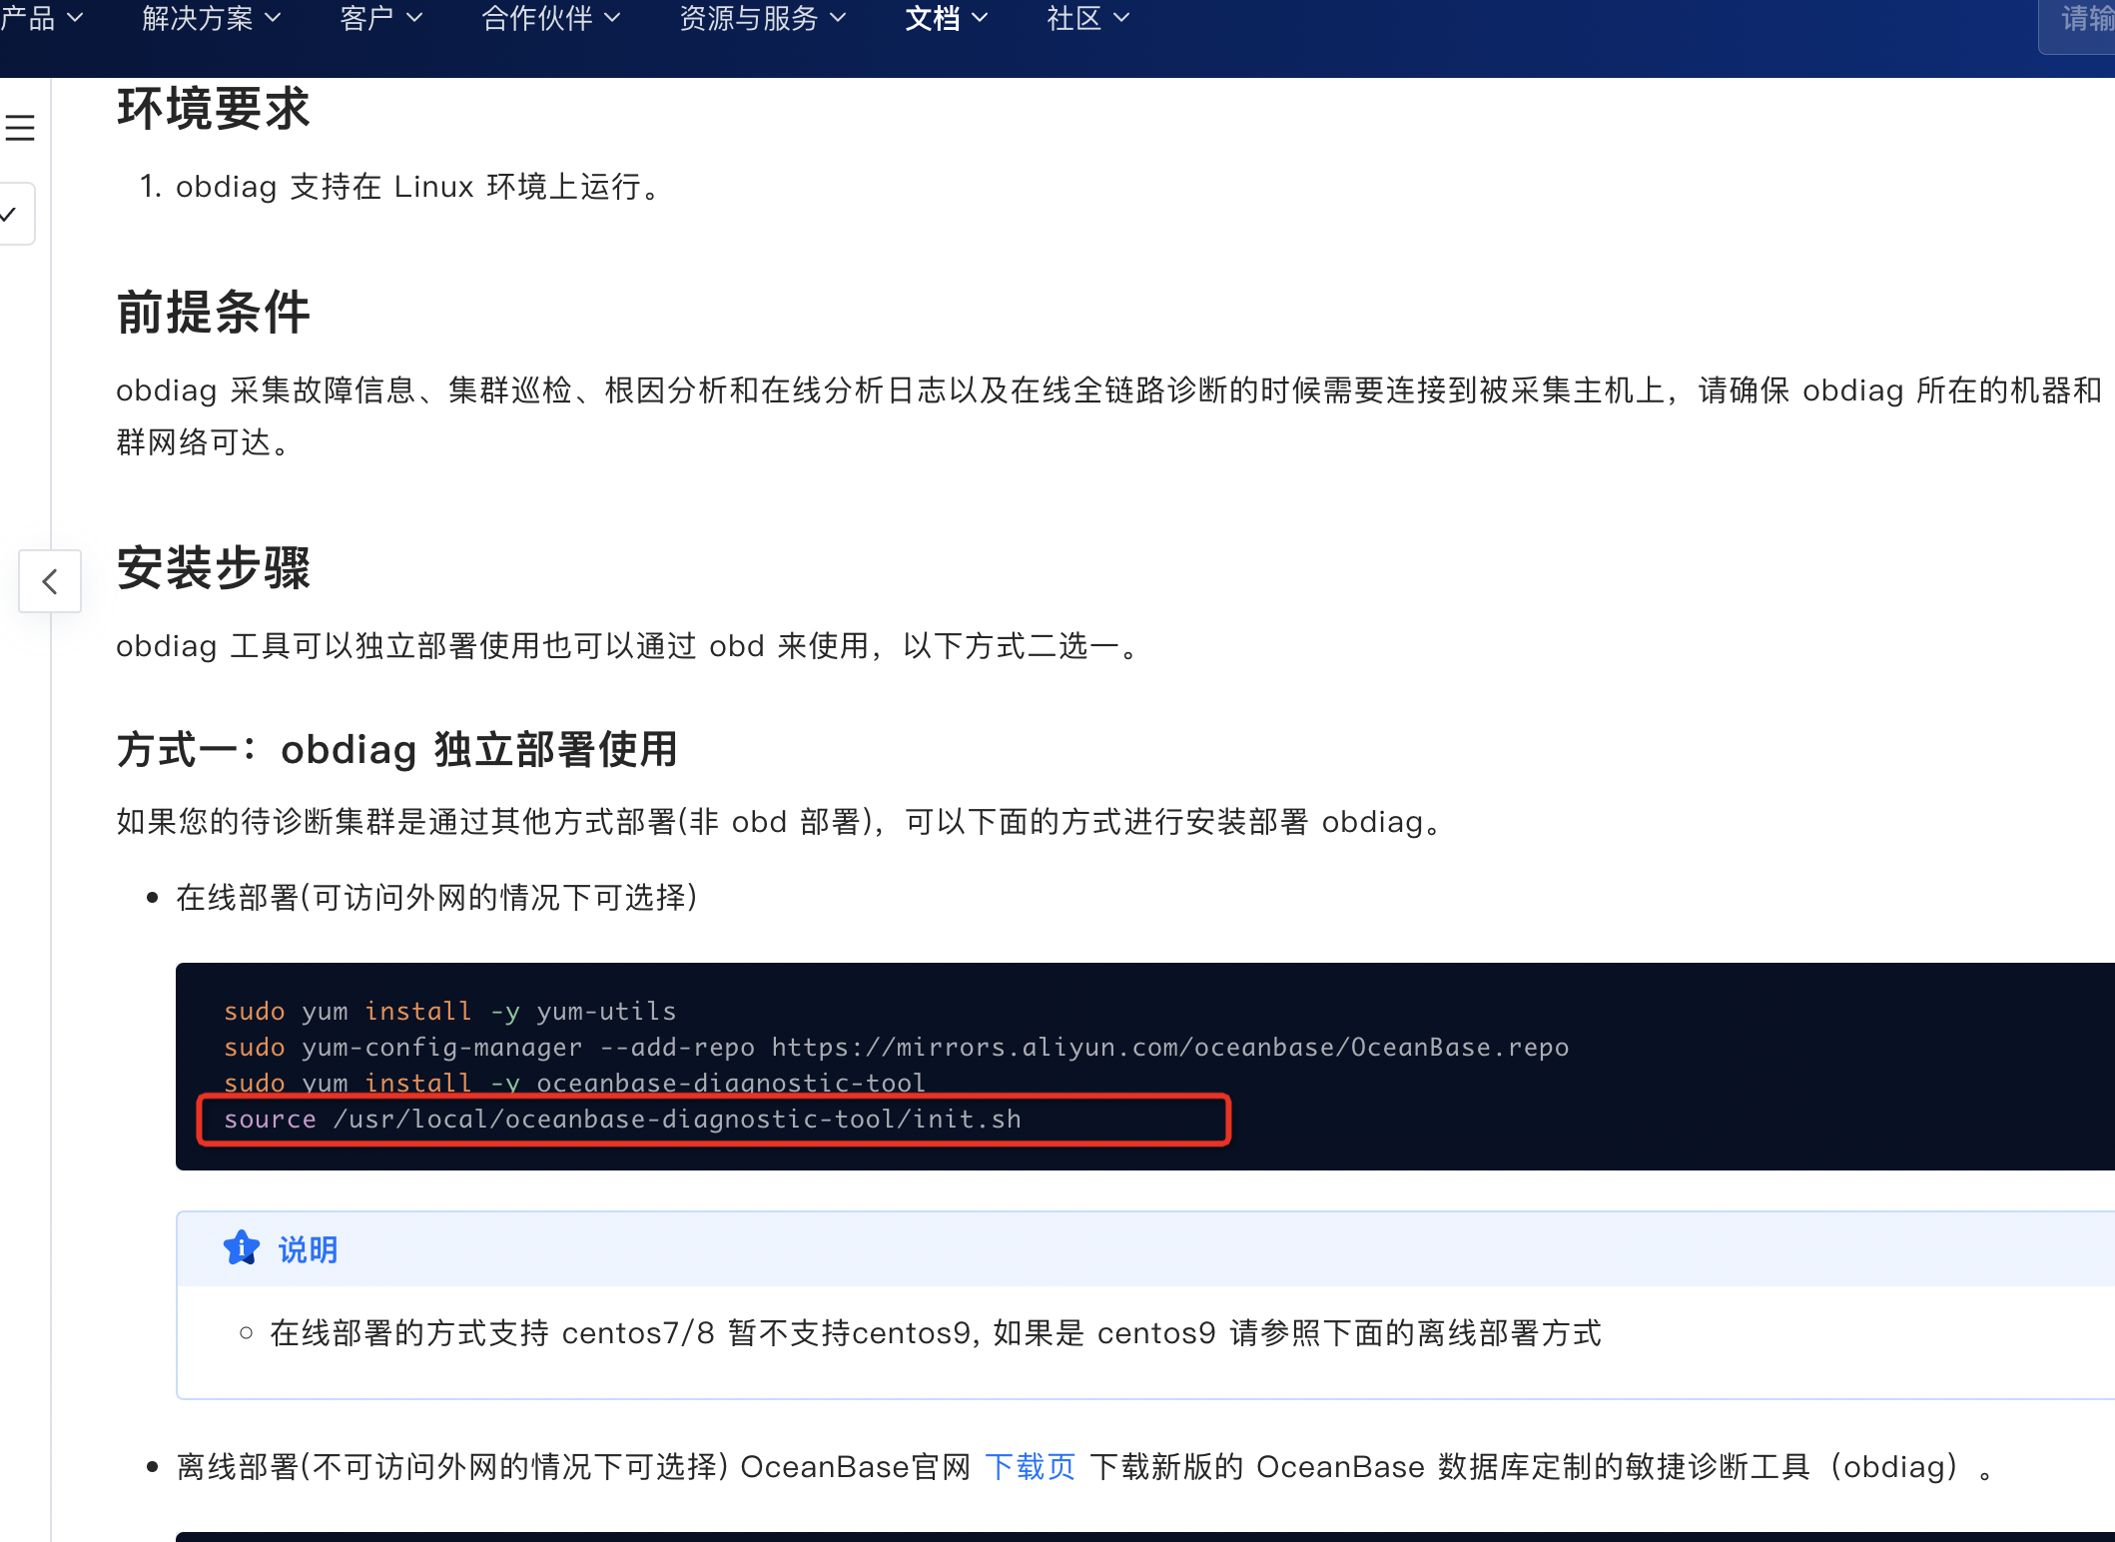Viewport: 2115px width, 1542px height.
Task: Click the yum-config-manager --add-repo code line
Action: 896,1047
